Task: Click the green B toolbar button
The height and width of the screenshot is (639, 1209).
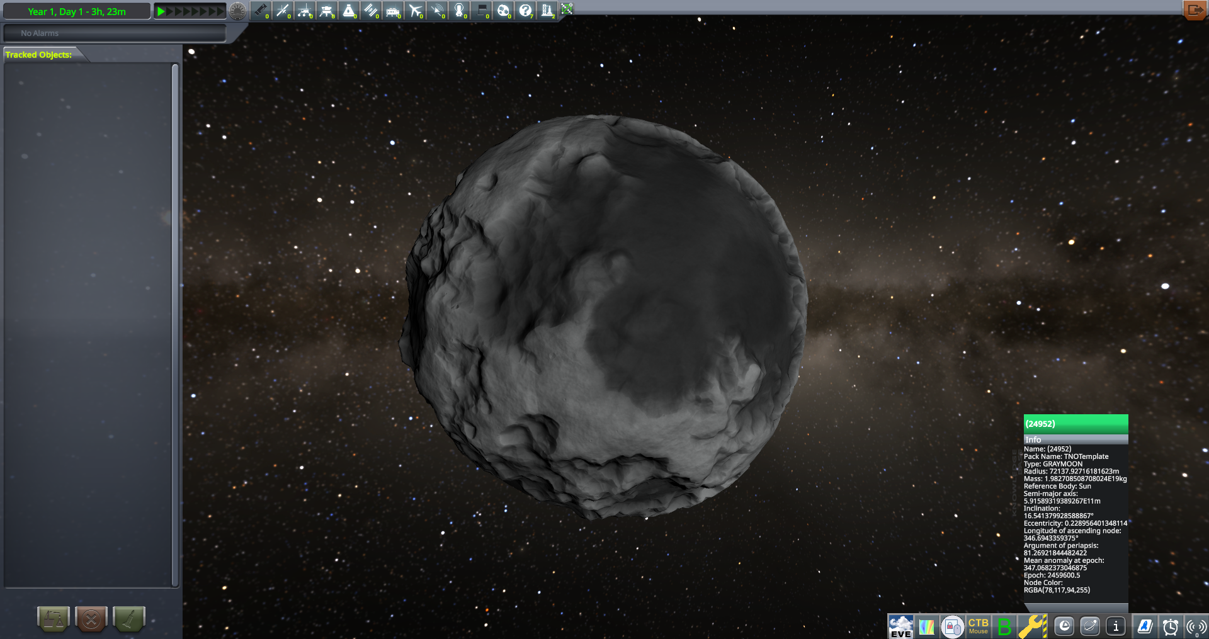Action: click(x=1005, y=626)
